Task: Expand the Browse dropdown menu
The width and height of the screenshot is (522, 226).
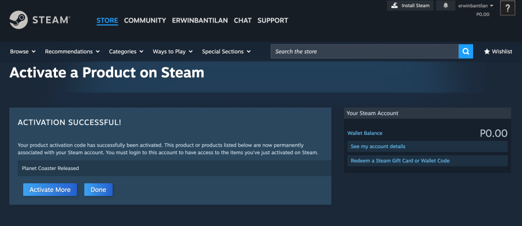Action: tap(23, 52)
